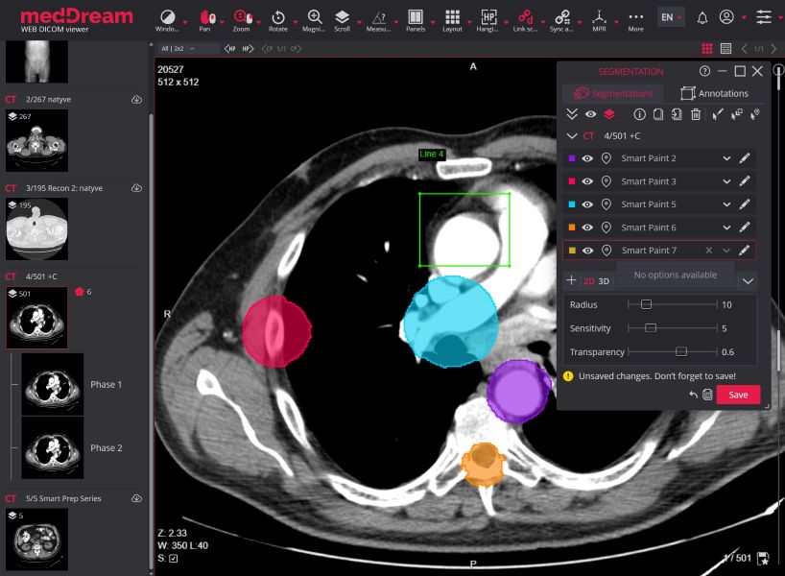This screenshot has width=785, height=576.
Task: Open Segmentation help icon
Action: tap(705, 71)
